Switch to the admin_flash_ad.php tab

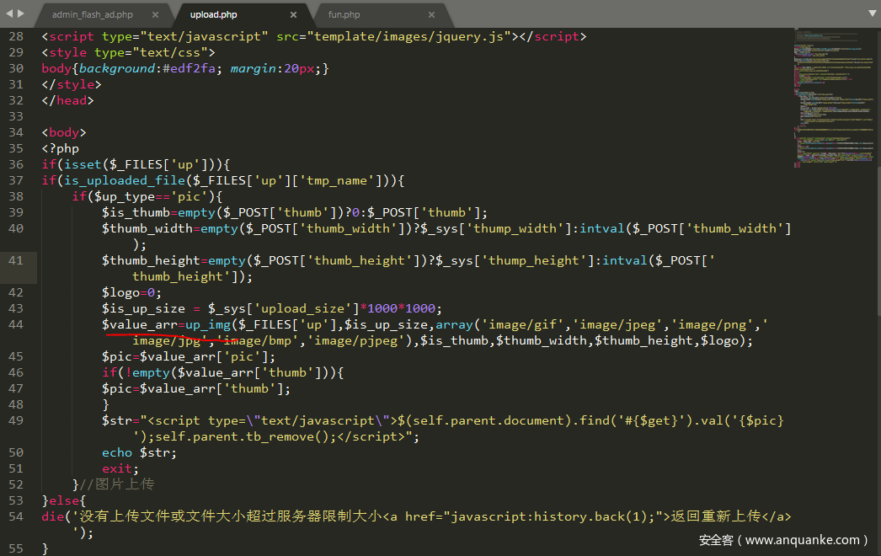[92, 14]
